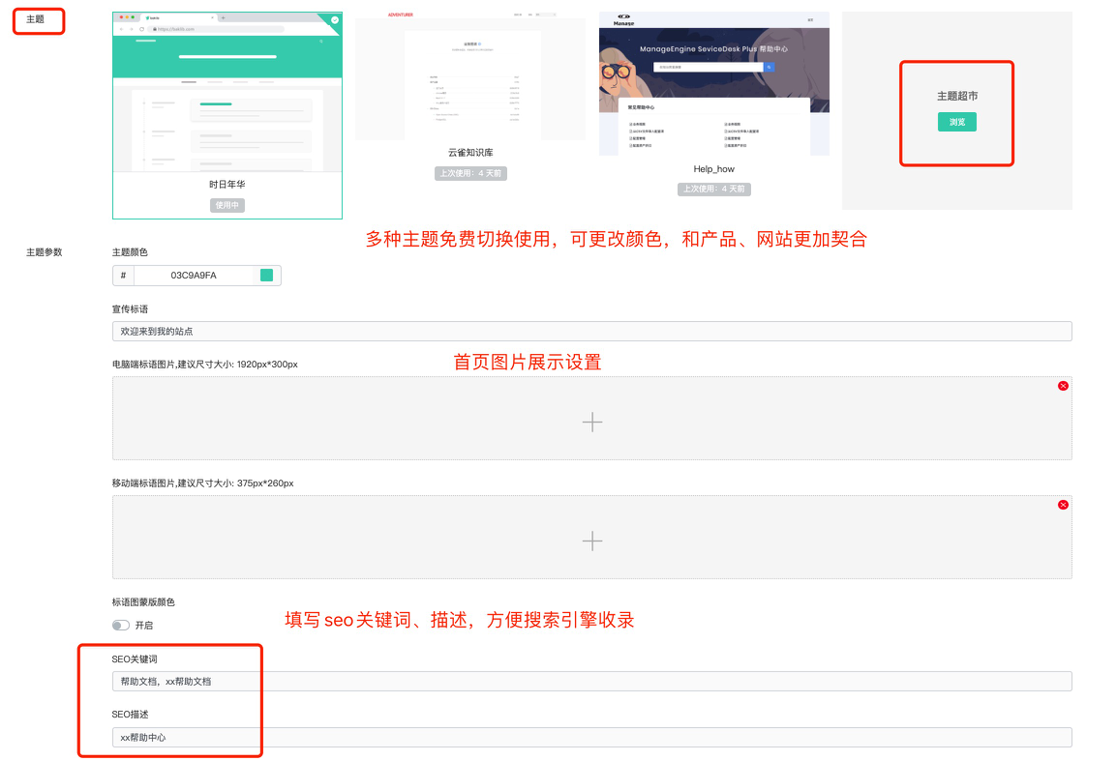Viewport: 1117px width, 761px height.
Task: Click the 电脑端标语图片 size hint label
Action: point(204,364)
